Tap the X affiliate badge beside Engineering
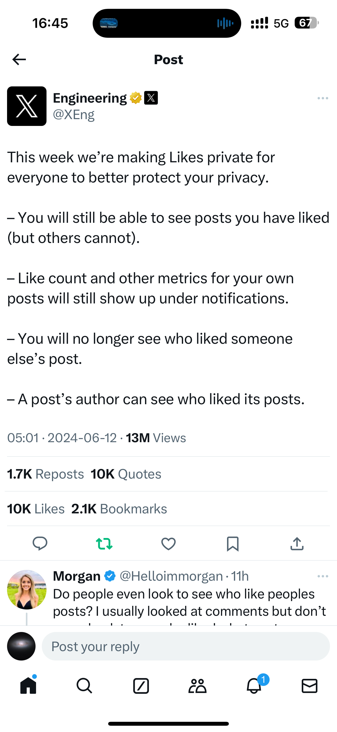 (x=151, y=98)
